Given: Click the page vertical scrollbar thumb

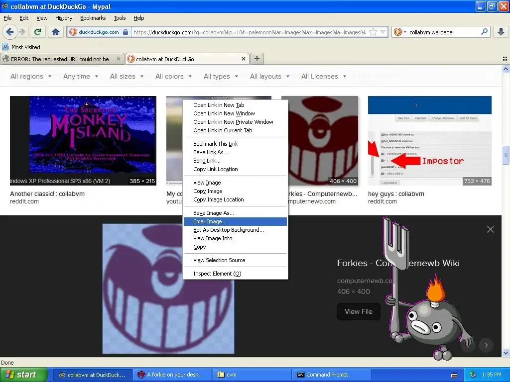Looking at the screenshot, I should pos(506,156).
